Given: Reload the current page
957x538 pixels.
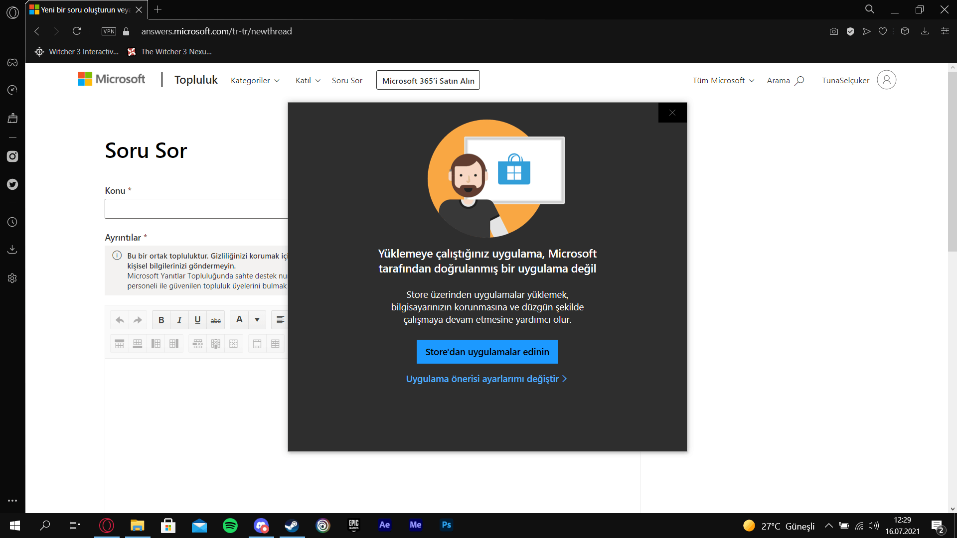Looking at the screenshot, I should [77, 31].
